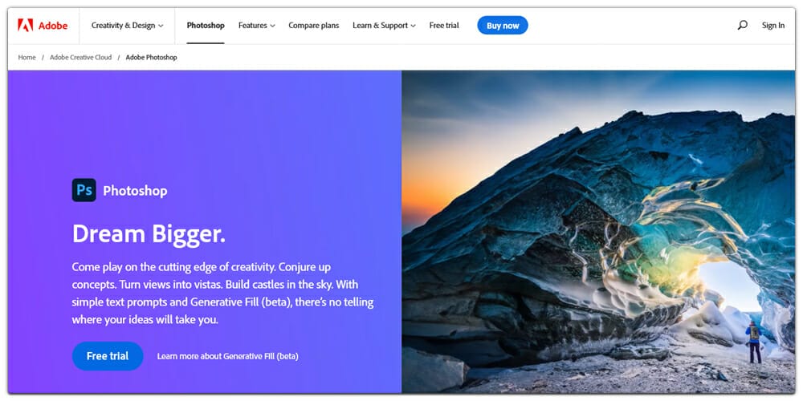
Task: Click the Adobe wordmark text
Action: point(53,26)
